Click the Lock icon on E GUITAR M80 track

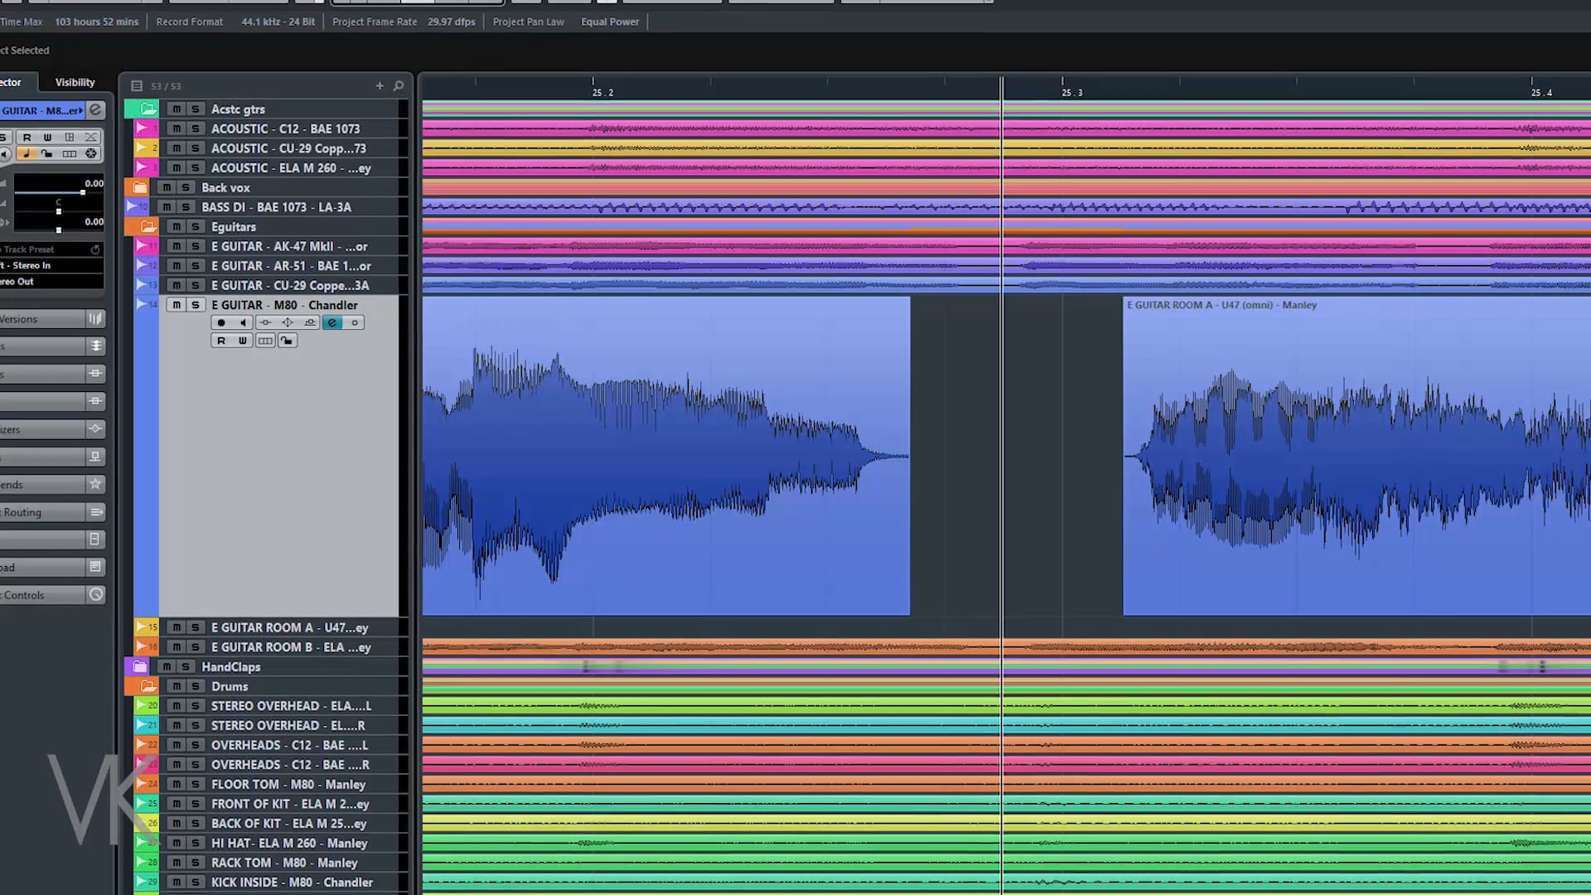pos(287,341)
